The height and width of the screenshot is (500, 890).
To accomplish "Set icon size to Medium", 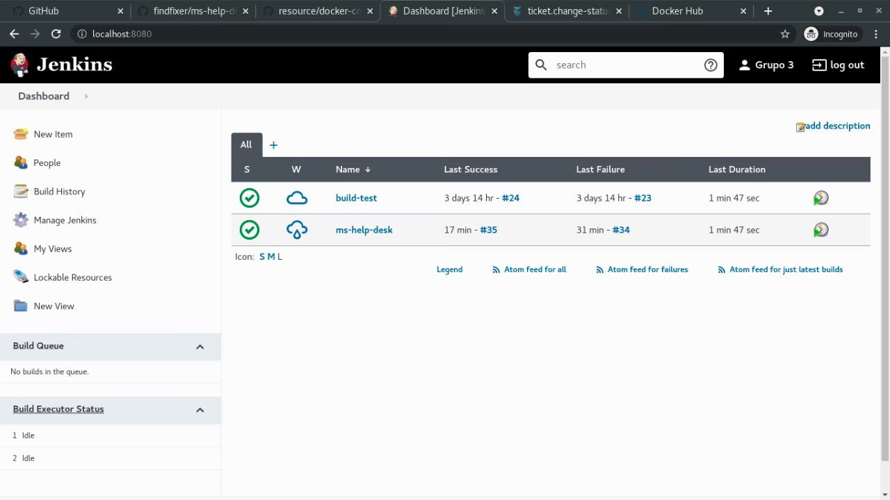I will click(271, 257).
